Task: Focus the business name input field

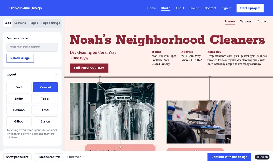Action: [32, 47]
